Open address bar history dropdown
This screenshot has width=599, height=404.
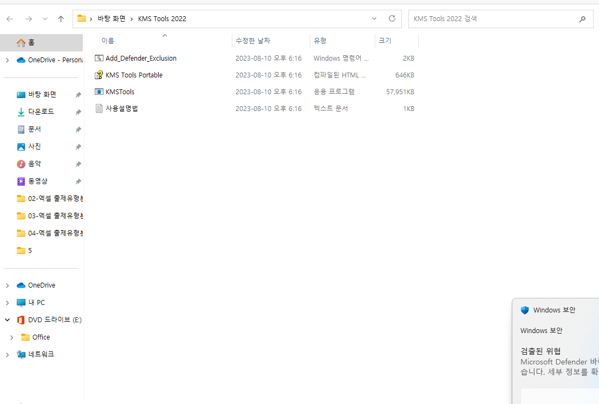[x=374, y=19]
